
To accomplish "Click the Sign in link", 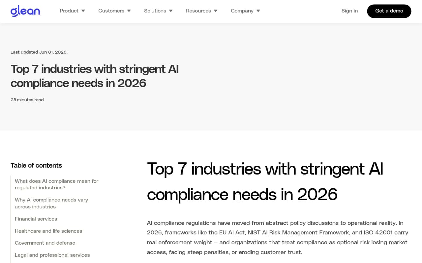I will pyautogui.click(x=349, y=11).
